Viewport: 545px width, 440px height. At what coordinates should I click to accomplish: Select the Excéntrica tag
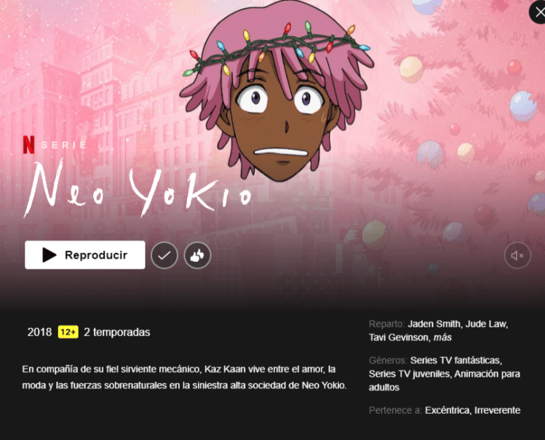pyautogui.click(x=447, y=410)
